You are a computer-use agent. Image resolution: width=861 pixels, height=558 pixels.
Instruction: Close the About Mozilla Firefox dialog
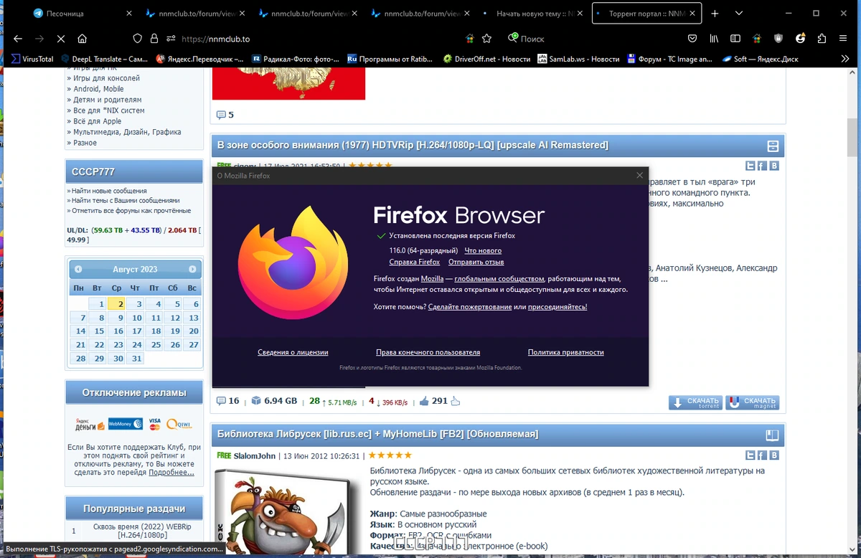[640, 175]
